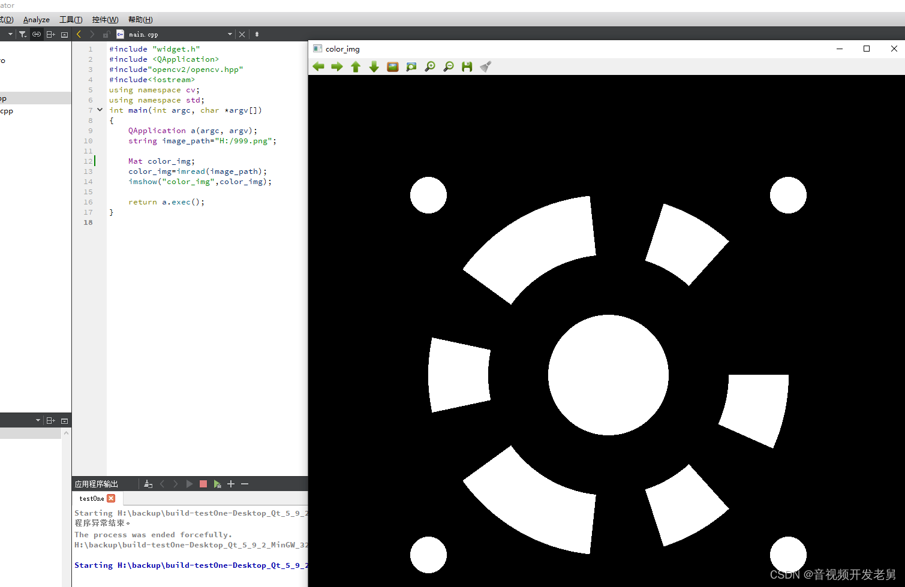
Task: Collapse the main function fold arrow
Action: tap(100, 110)
